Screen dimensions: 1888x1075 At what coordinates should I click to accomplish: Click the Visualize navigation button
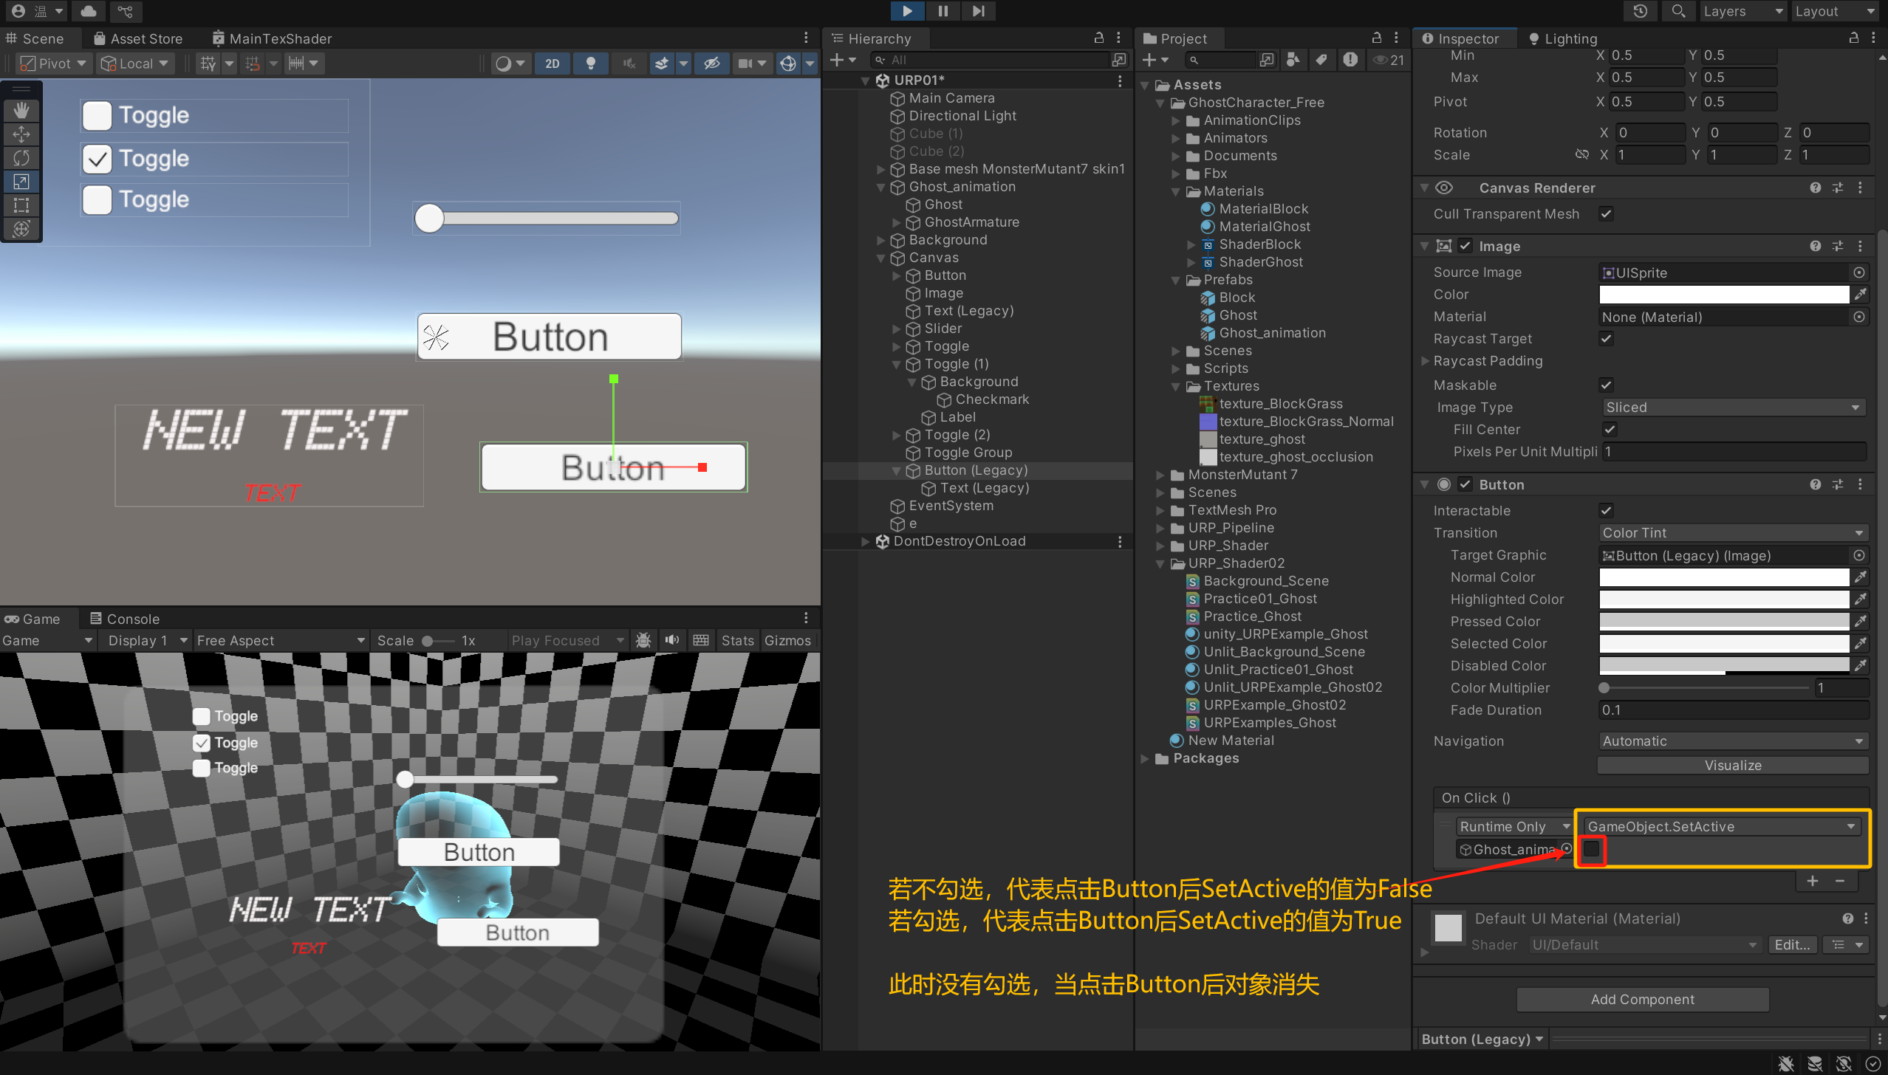pyautogui.click(x=1732, y=766)
